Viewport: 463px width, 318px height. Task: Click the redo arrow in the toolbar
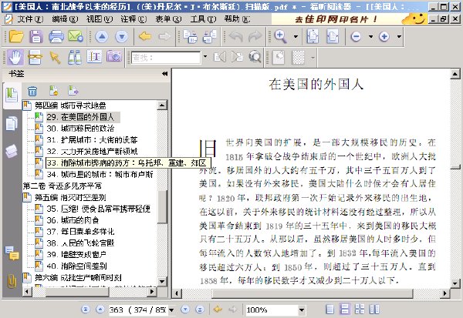[x=255, y=36]
